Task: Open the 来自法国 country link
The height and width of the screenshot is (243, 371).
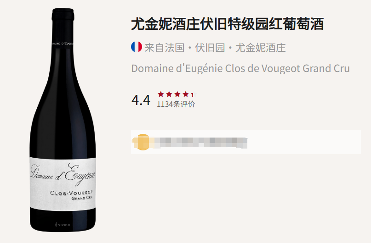Action: (x=165, y=48)
